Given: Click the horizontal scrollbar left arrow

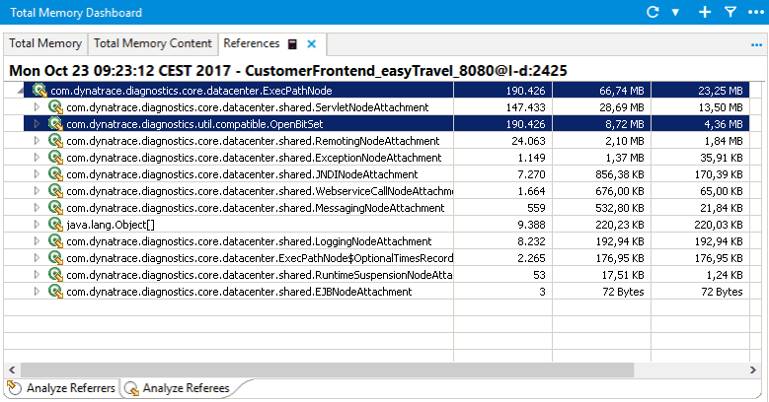Looking at the screenshot, I should (x=12, y=369).
